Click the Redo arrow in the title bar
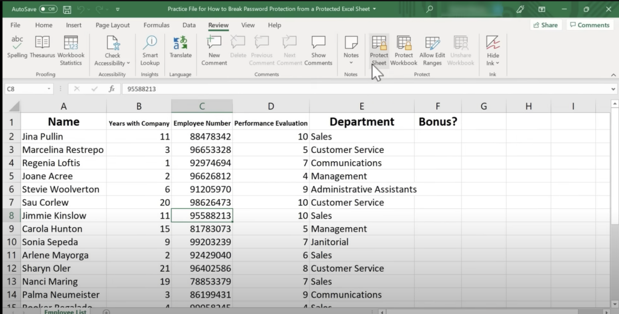This screenshot has height=314, width=619. 99,9
